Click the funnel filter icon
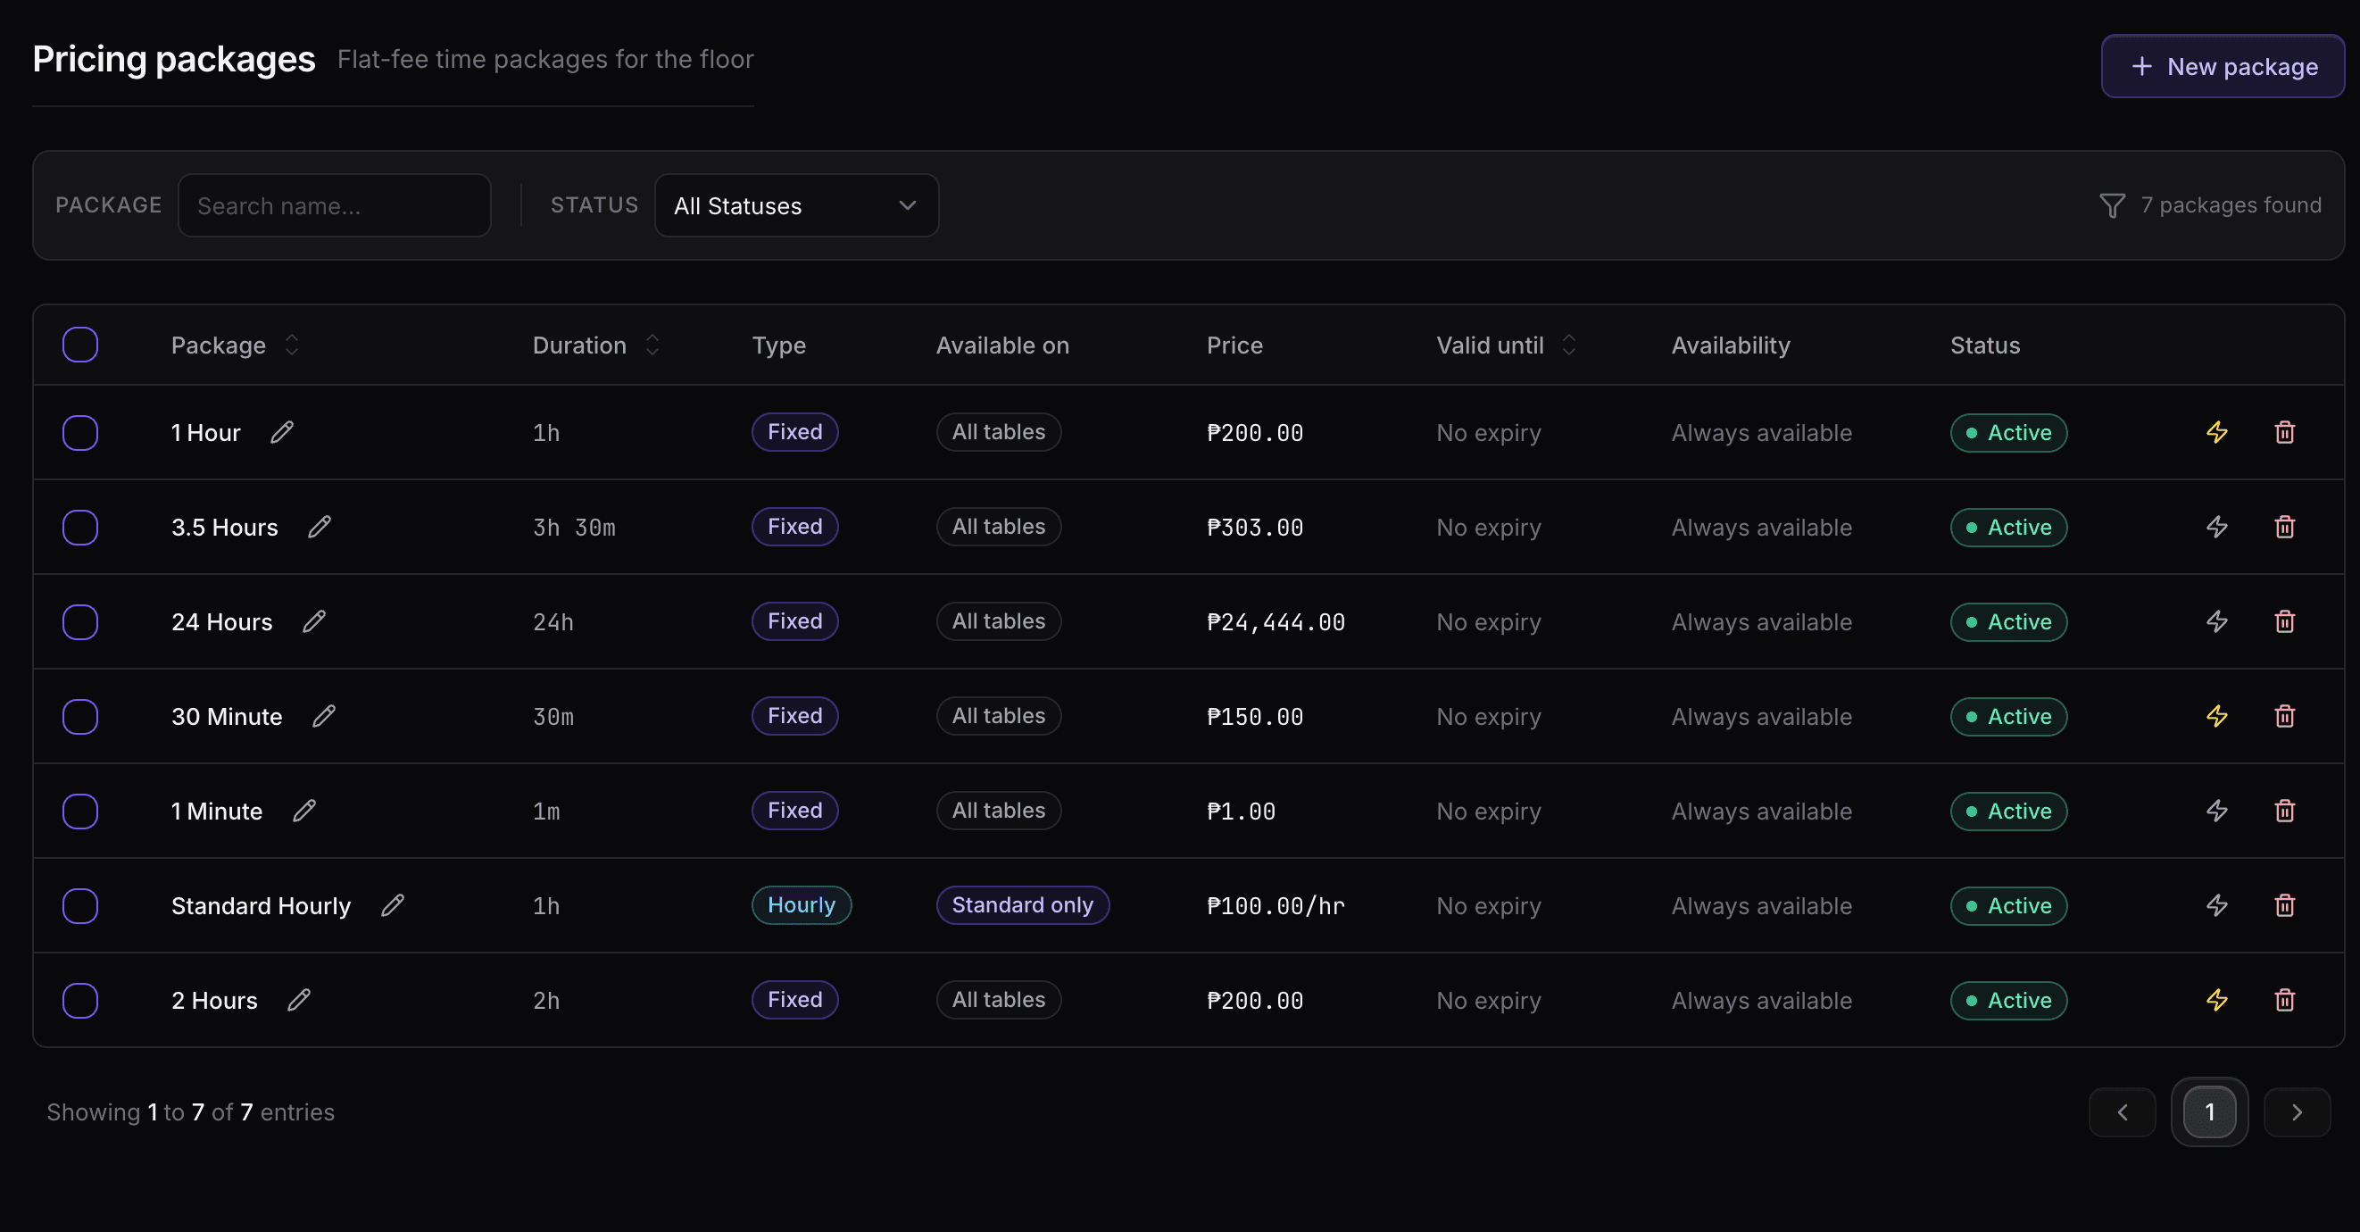2360x1232 pixels. [2112, 205]
